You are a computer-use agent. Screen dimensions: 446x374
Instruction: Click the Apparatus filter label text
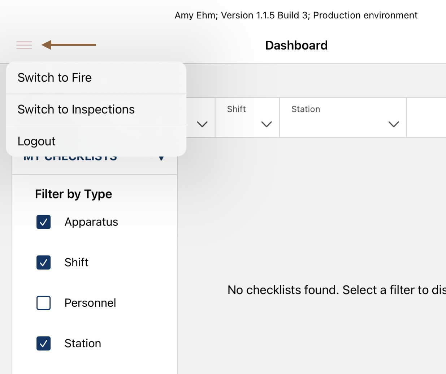(x=91, y=222)
